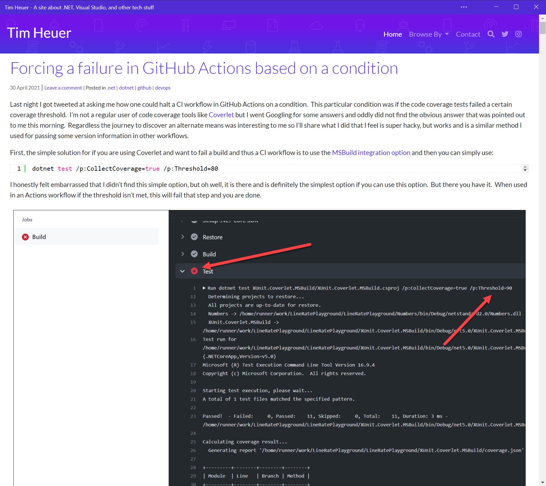Open the site search icon
This screenshot has width=546, height=486.
[491, 34]
